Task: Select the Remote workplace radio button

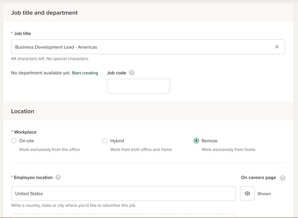Action: click(196, 141)
